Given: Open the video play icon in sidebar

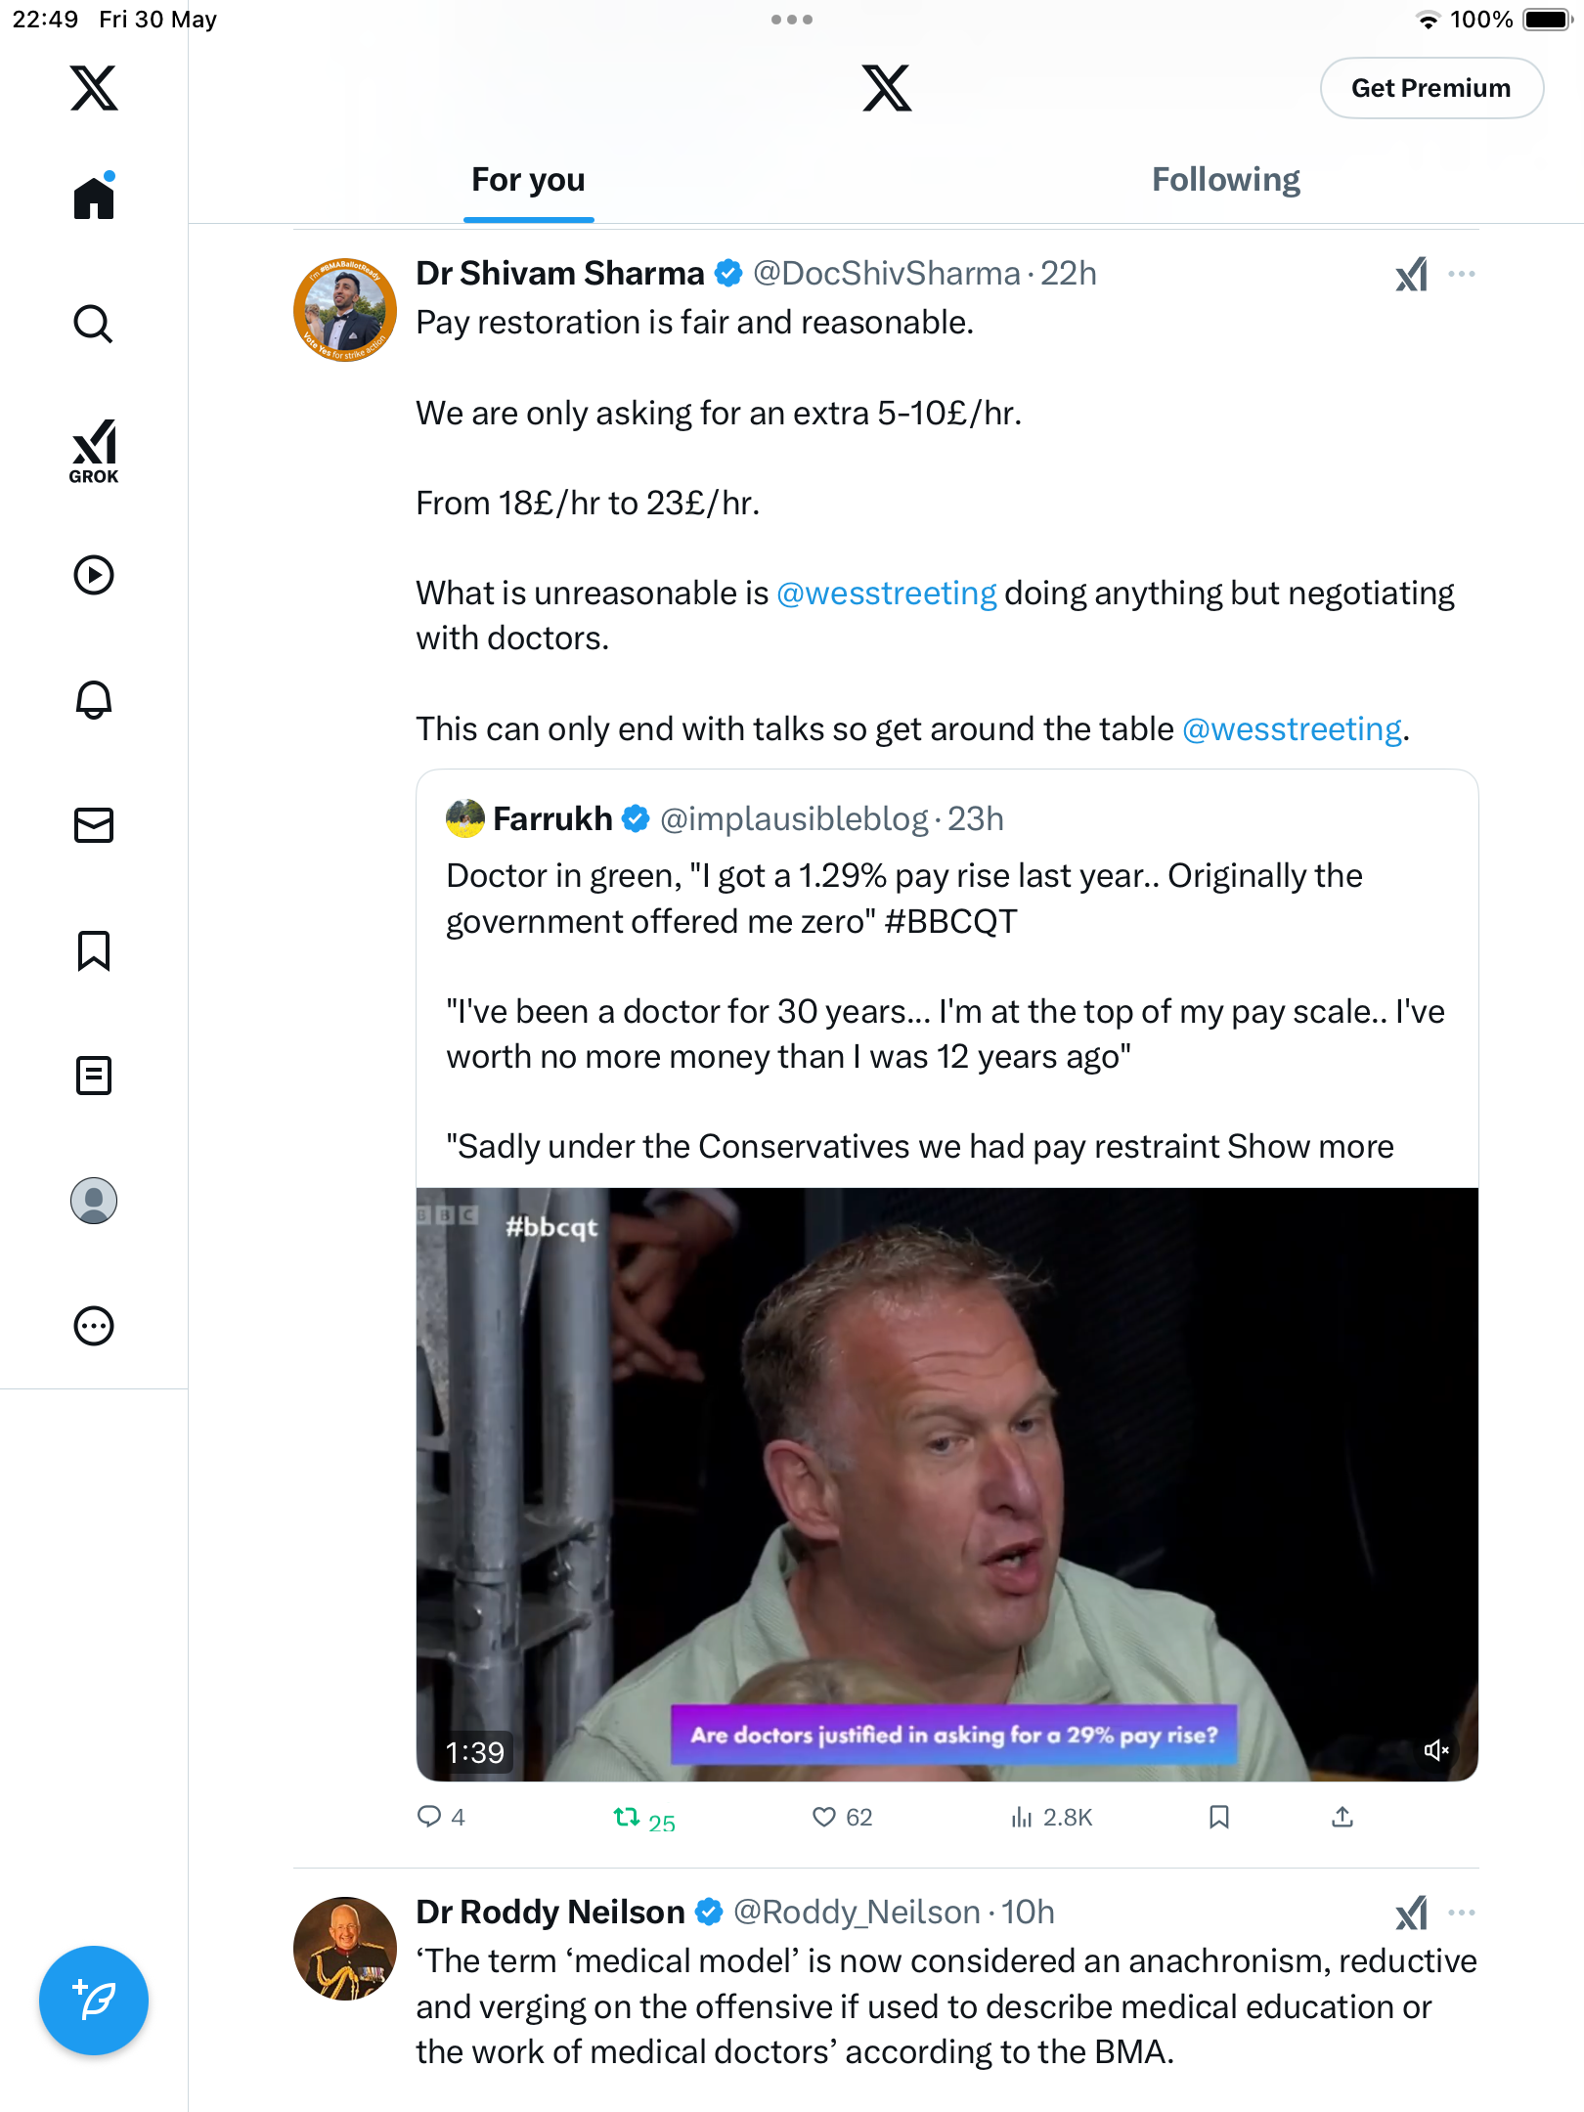Looking at the screenshot, I should (x=94, y=575).
